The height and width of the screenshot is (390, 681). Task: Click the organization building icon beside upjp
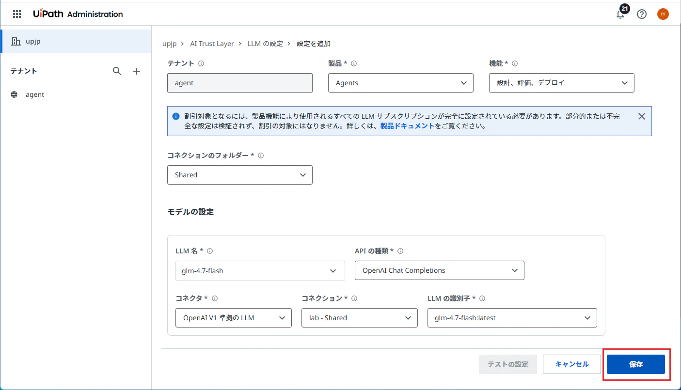click(16, 41)
